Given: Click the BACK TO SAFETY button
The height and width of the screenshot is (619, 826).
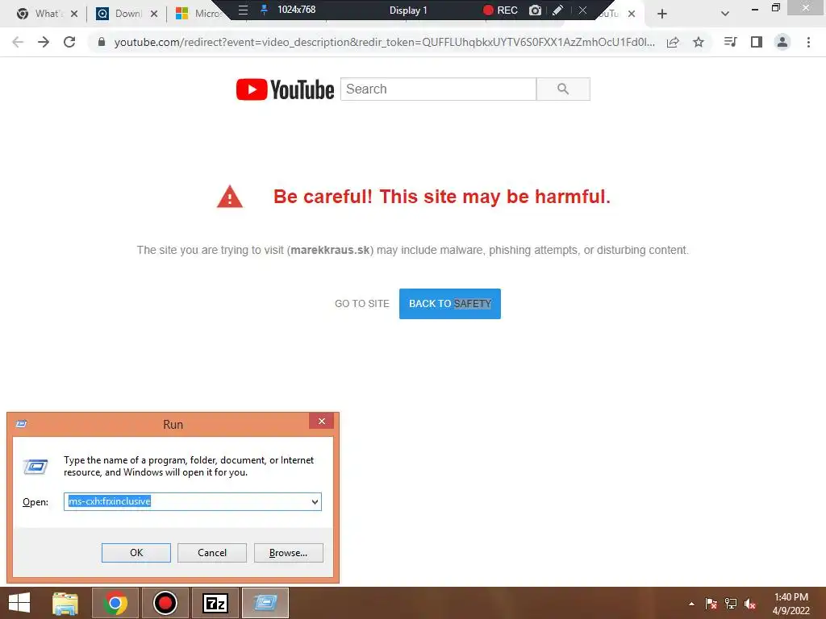Looking at the screenshot, I should click(x=450, y=304).
